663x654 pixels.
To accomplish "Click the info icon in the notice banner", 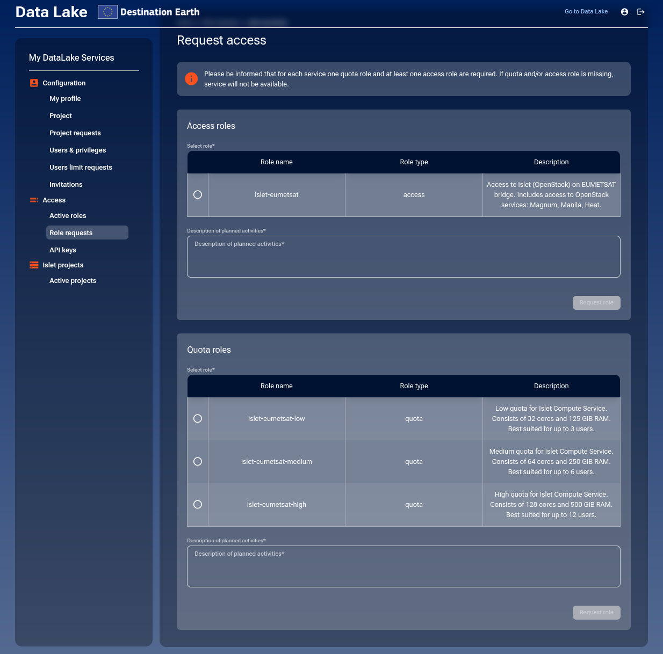I will click(x=191, y=78).
